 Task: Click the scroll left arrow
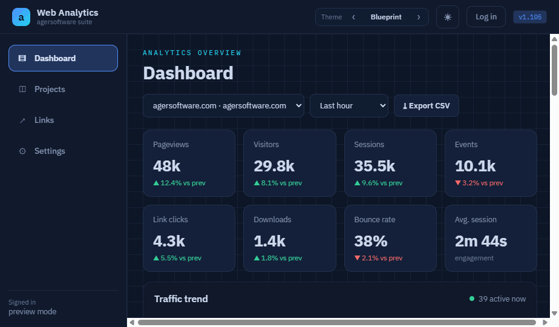[x=132, y=322]
